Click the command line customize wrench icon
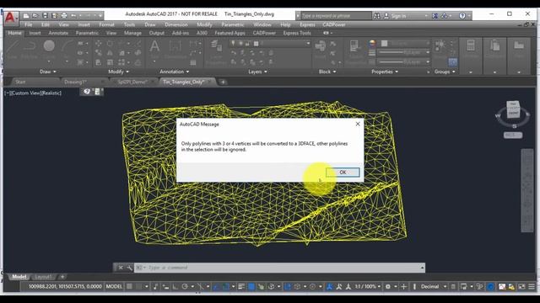Image resolution: width=540 pixels, height=303 pixels. (x=129, y=268)
